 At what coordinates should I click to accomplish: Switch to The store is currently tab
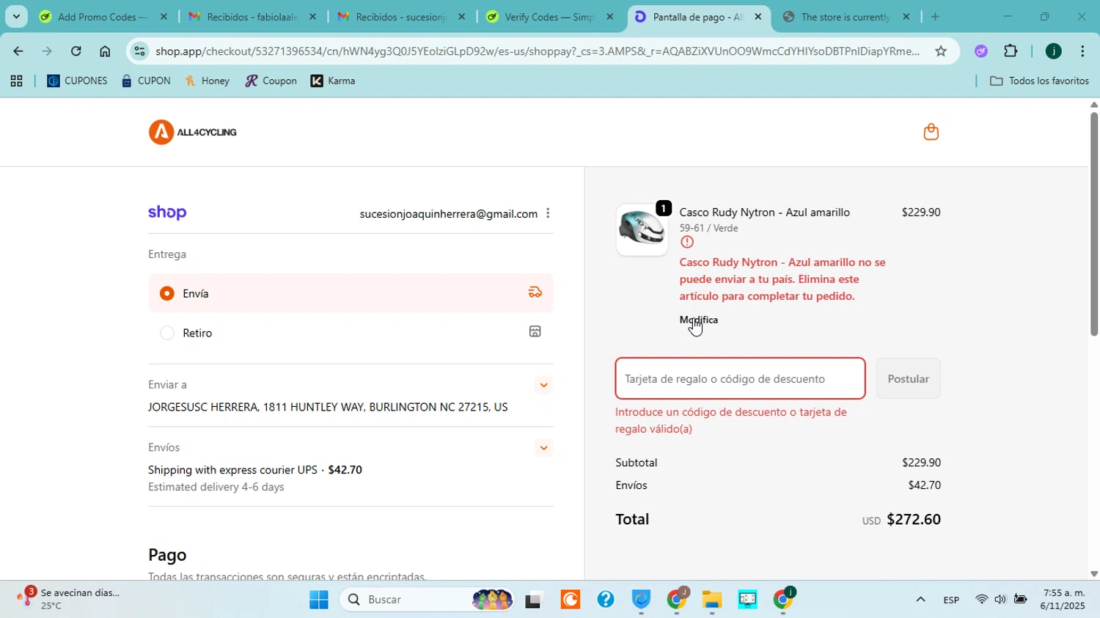pos(845,16)
